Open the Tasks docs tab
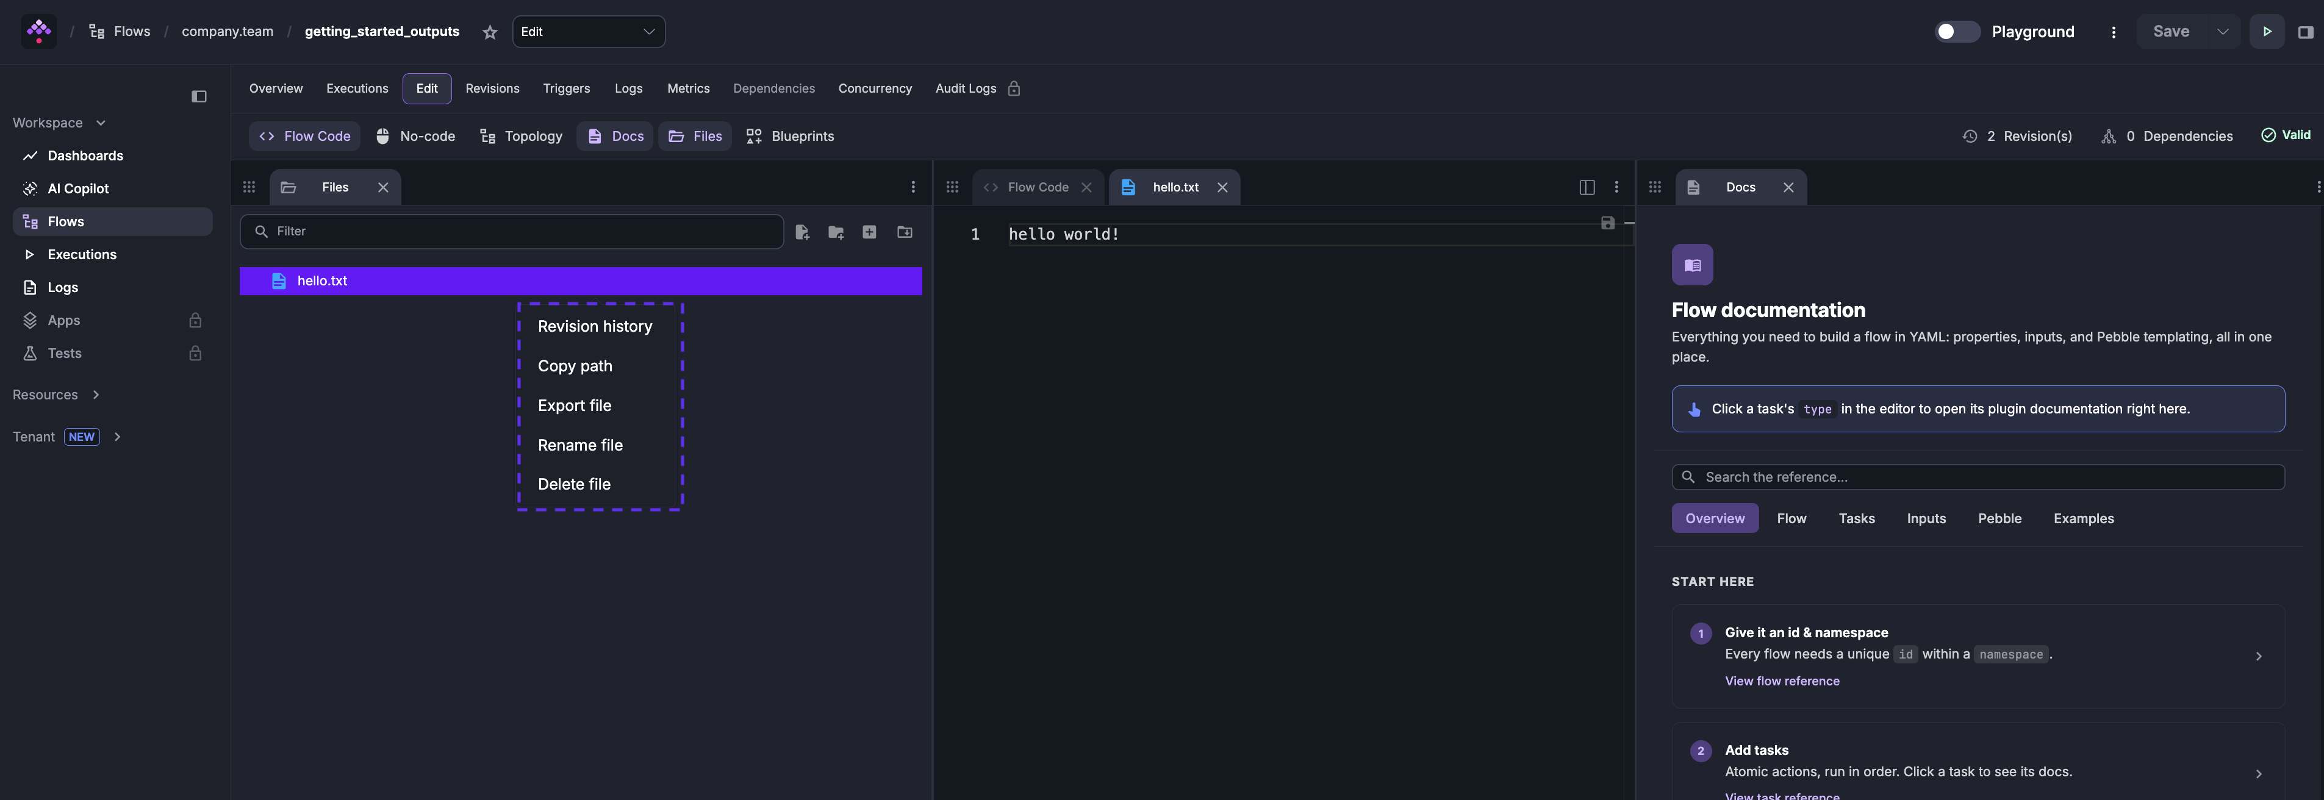The image size is (2324, 800). (x=1856, y=519)
